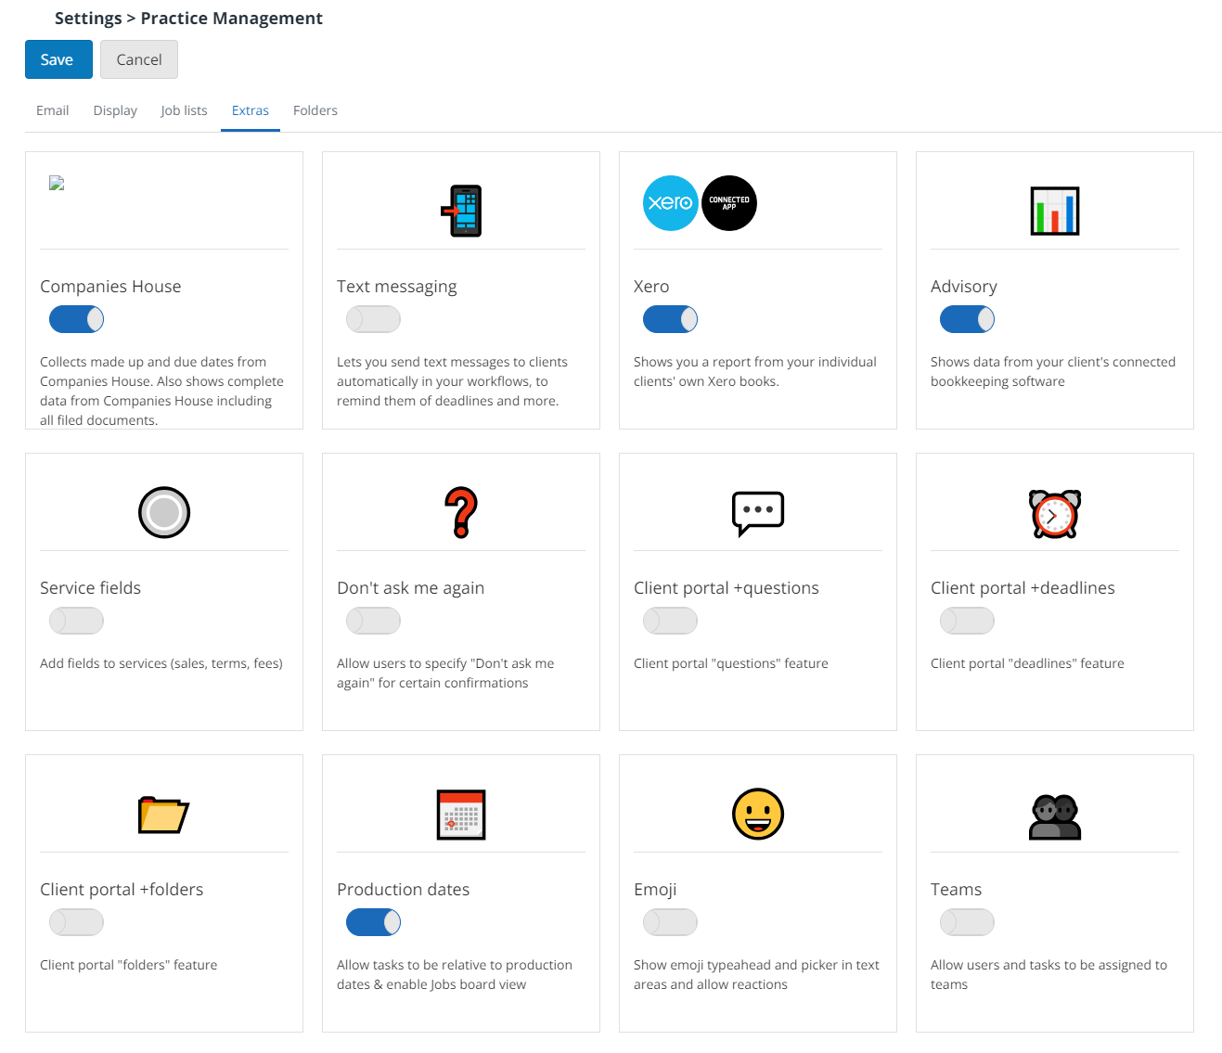The height and width of the screenshot is (1053, 1222).
Task: Click the Teams people icon
Action: click(x=1054, y=816)
